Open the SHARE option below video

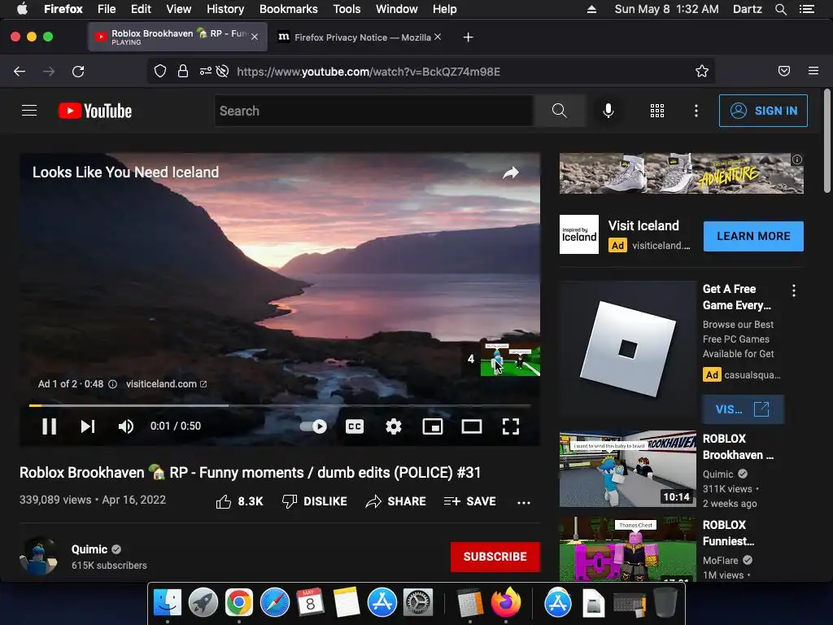tap(396, 501)
